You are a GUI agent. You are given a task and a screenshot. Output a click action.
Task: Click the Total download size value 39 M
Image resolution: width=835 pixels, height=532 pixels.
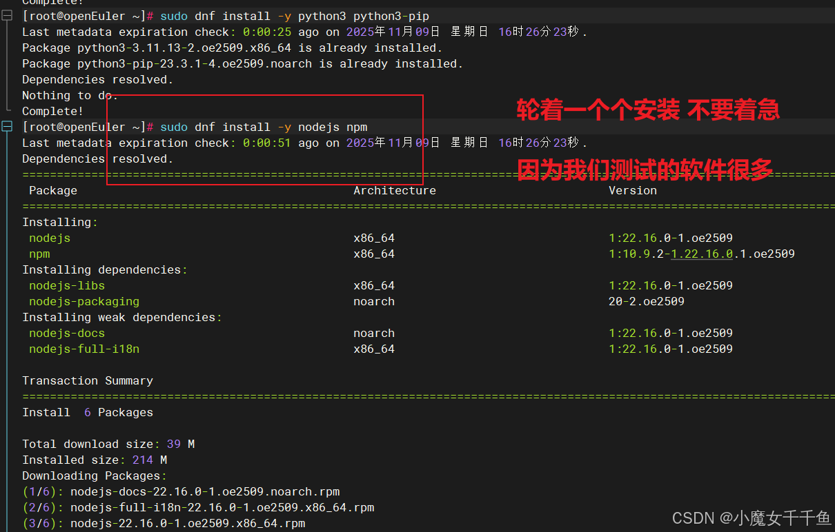[x=179, y=444]
